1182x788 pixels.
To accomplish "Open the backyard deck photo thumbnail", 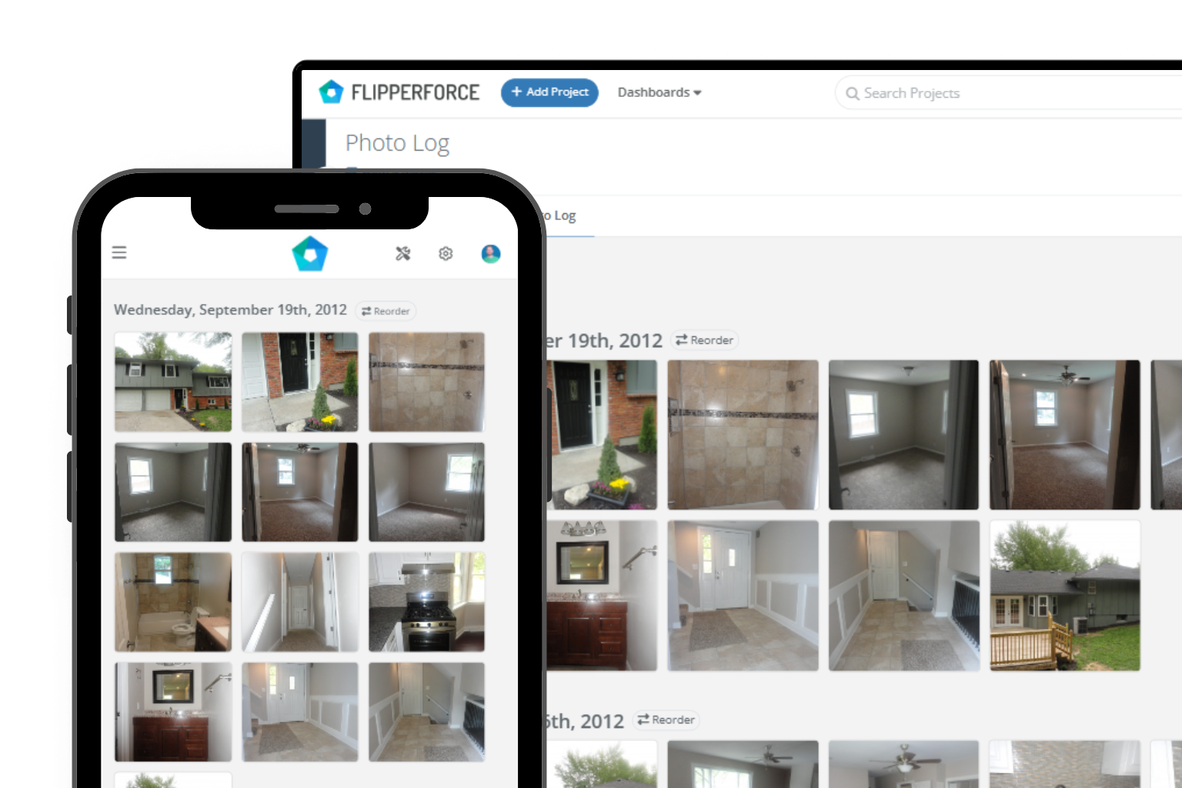I will coord(1064,594).
